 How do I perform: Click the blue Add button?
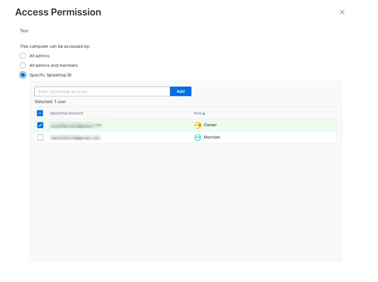pyautogui.click(x=180, y=91)
